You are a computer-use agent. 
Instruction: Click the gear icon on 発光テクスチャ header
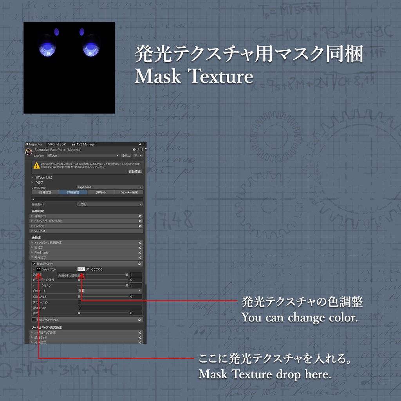click(x=139, y=264)
